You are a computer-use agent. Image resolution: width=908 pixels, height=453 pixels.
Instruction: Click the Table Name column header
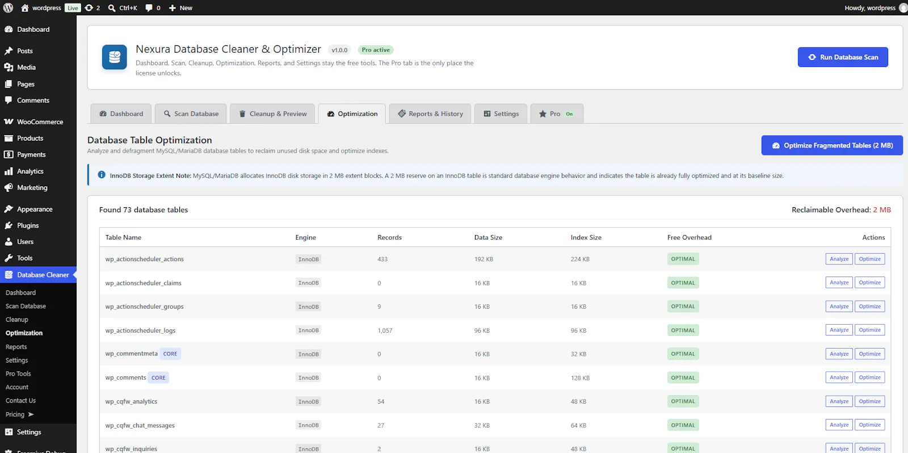coord(123,237)
